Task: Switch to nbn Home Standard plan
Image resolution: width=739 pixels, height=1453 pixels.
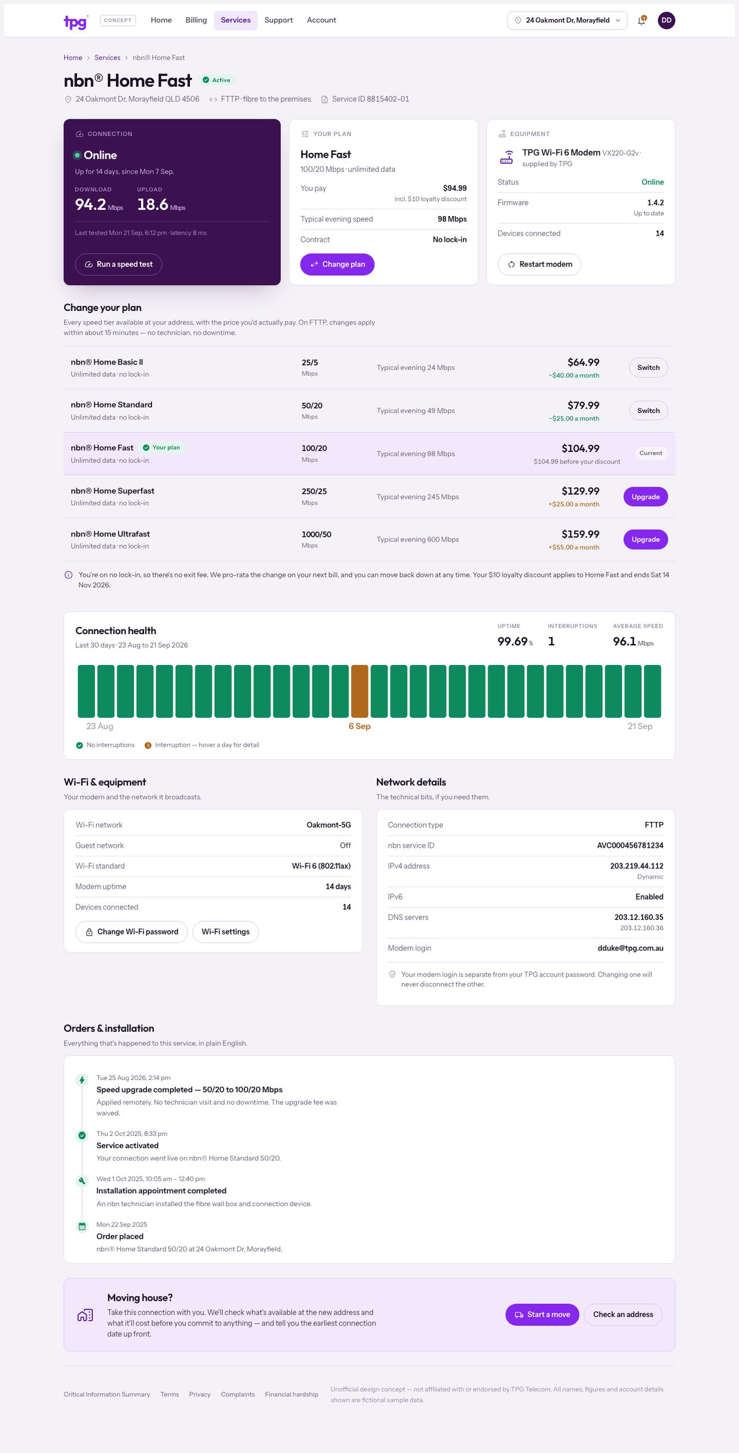Action: click(648, 411)
